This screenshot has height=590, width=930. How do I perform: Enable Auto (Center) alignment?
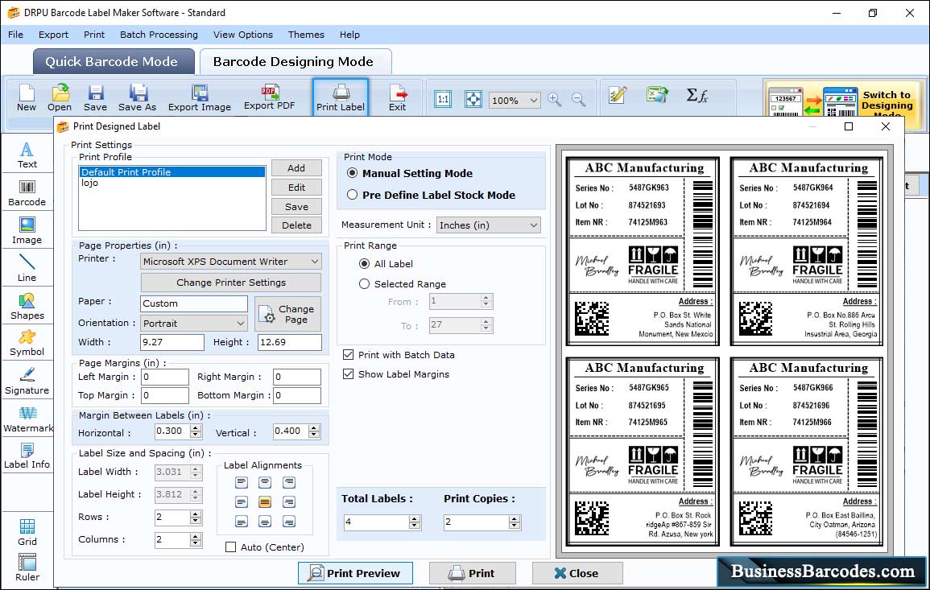231,547
